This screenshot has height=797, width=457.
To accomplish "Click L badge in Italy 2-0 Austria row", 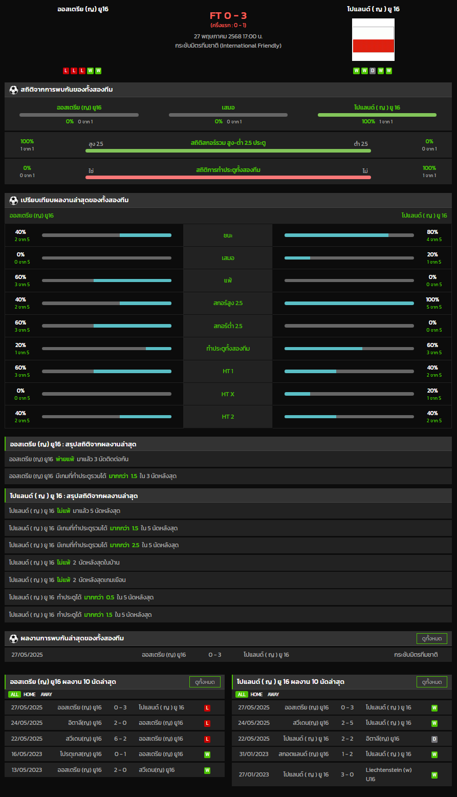I will coord(207,723).
